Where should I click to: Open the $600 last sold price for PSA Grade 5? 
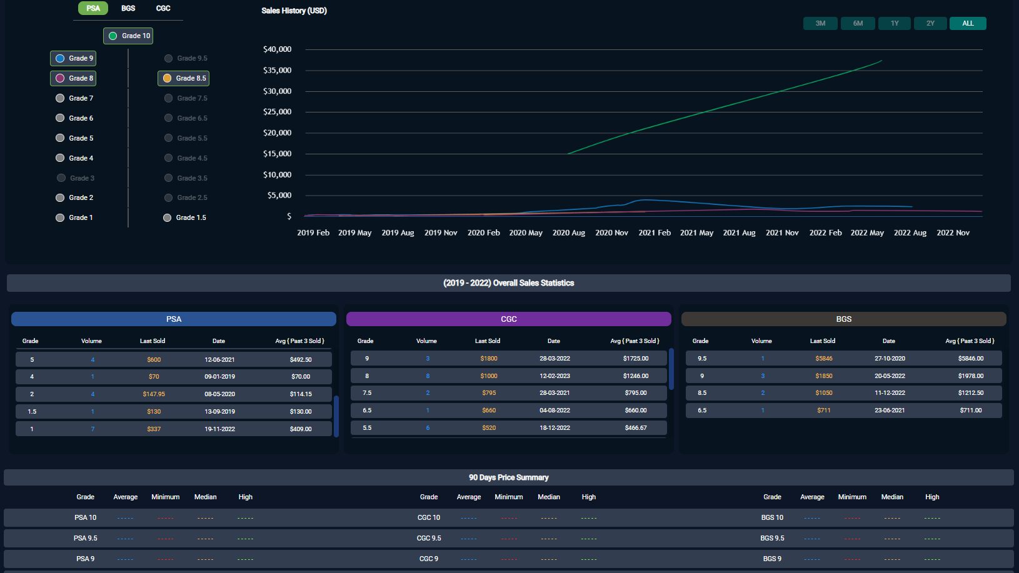153,359
